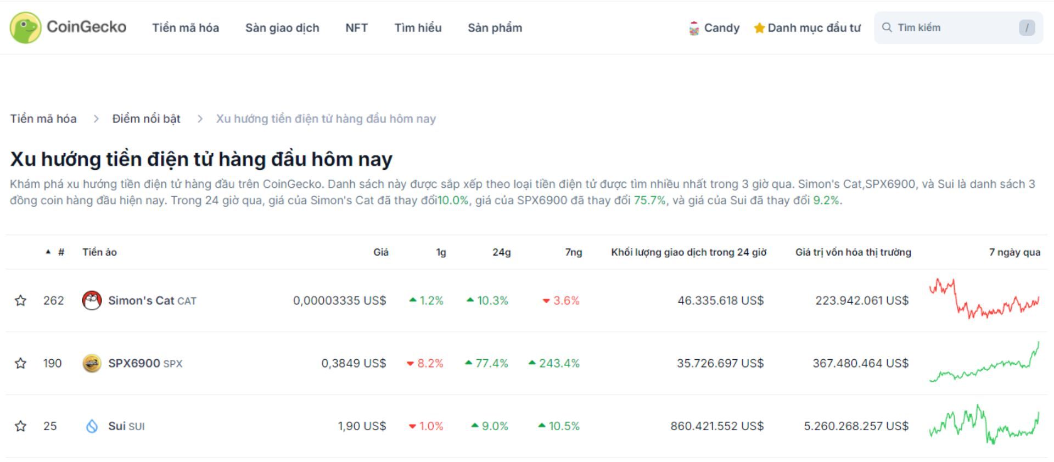
Task: Favorite SPX6900 with the star
Action: click(x=20, y=363)
